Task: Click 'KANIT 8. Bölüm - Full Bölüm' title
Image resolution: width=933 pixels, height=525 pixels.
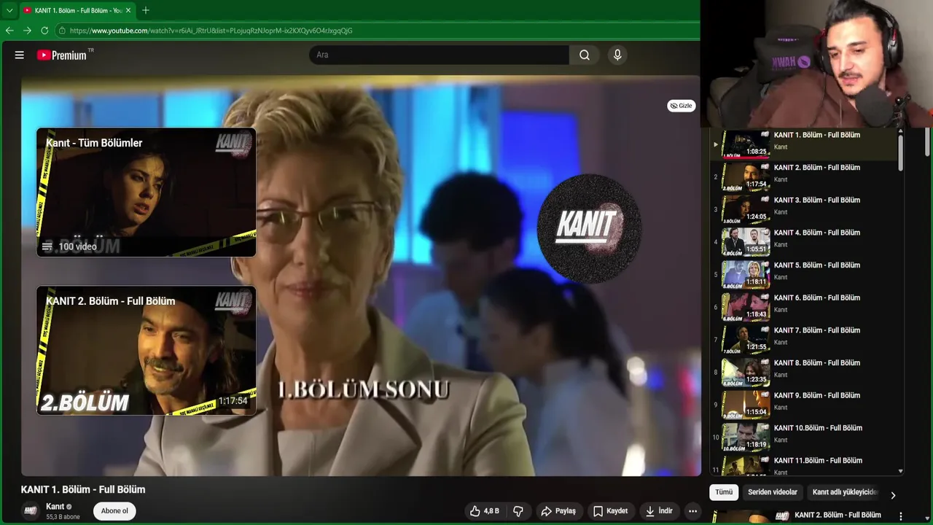Action: point(817,363)
